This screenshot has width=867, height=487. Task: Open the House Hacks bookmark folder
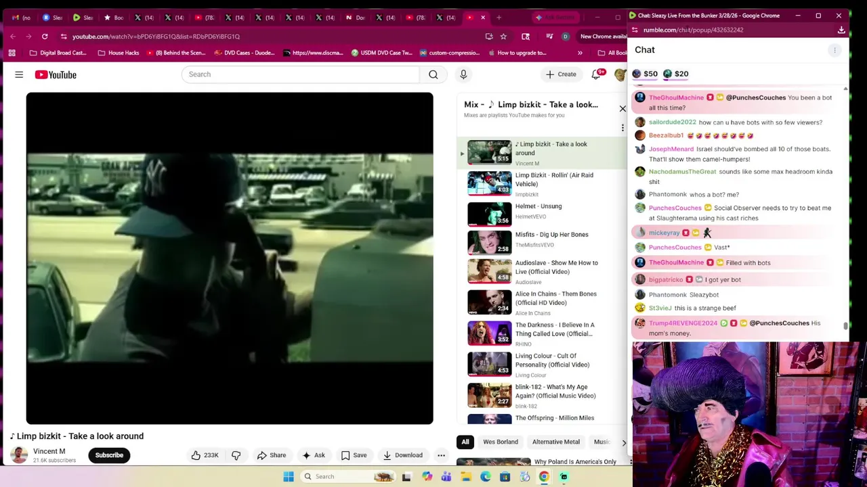(x=119, y=53)
